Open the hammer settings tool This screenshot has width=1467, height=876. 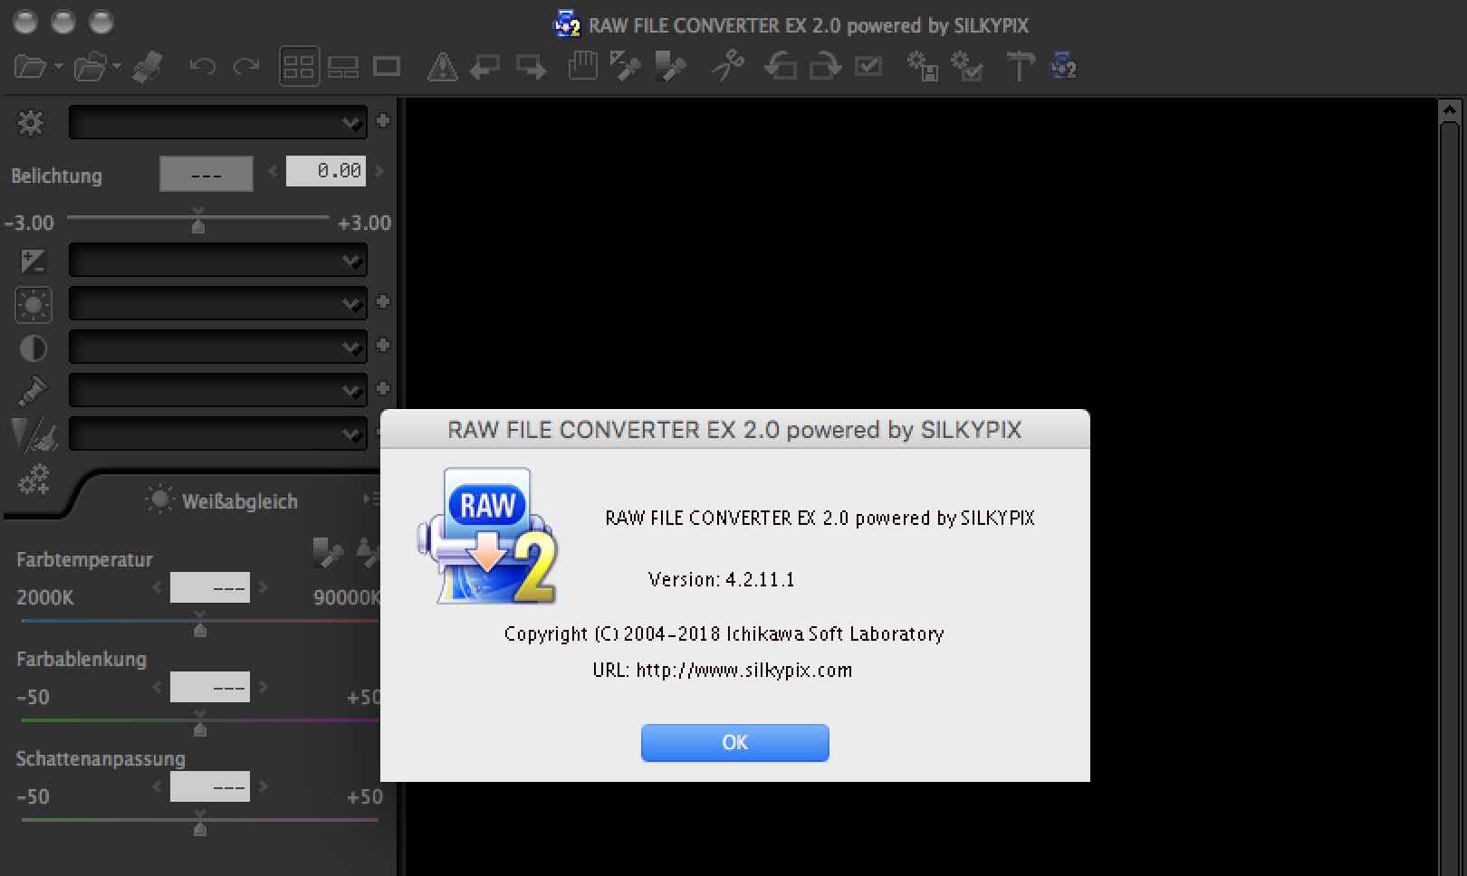[1020, 67]
